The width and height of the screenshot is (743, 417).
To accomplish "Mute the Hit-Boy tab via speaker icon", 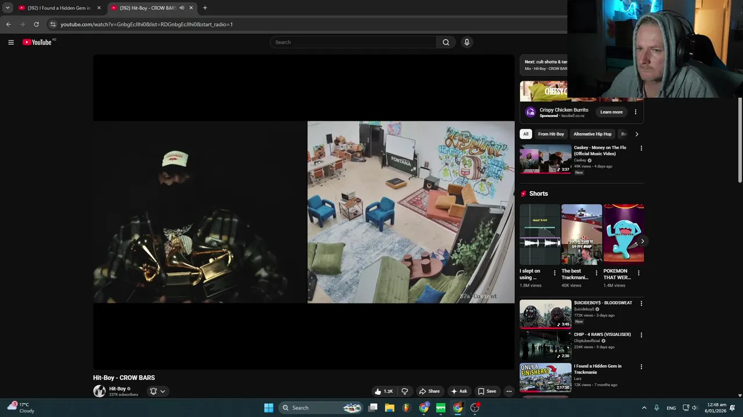I will [182, 8].
